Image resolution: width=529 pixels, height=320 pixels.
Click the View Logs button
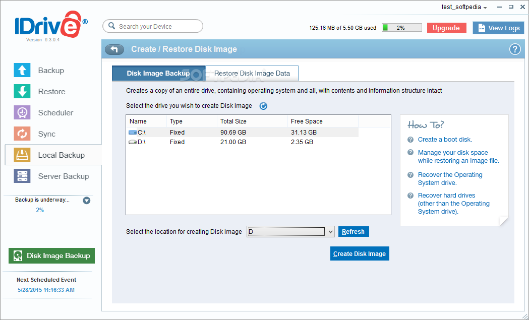tap(498, 28)
